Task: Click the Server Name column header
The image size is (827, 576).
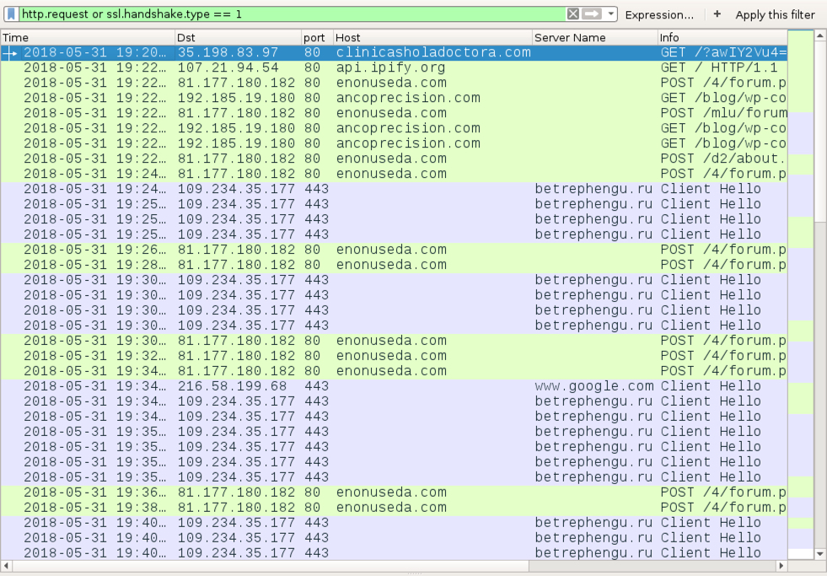Action: click(595, 37)
